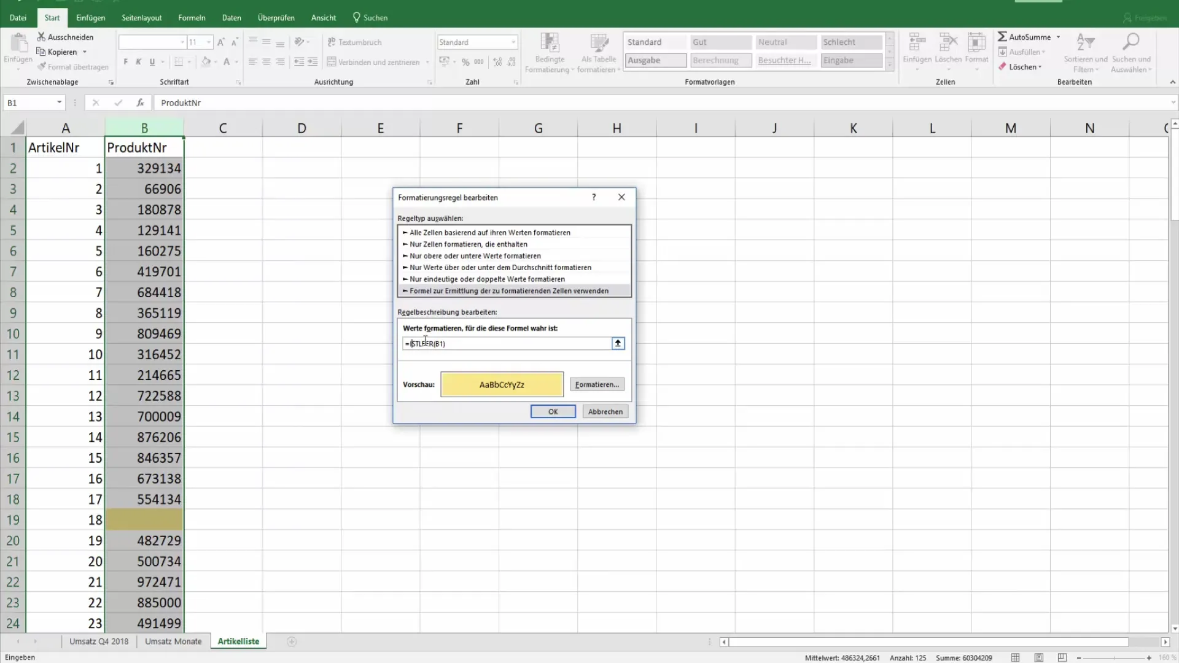Viewport: 1179px width, 663px height.
Task: Expand the AutoSumme dropdown arrow
Action: point(1058,37)
